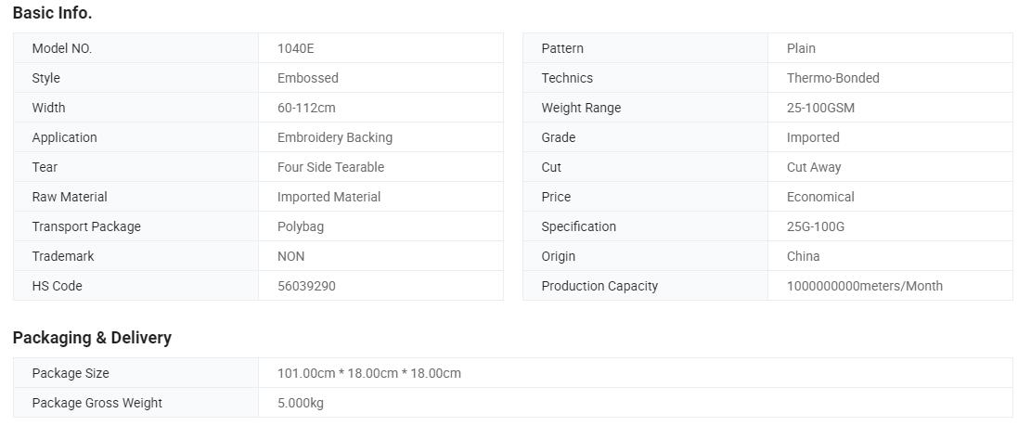Select the Trademark value NON
This screenshot has width=1018, height=426.
[290, 256]
